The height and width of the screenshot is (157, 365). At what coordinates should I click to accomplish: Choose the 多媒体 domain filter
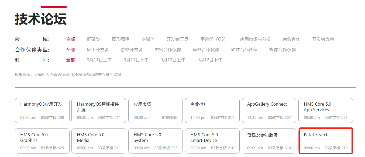[148, 39]
